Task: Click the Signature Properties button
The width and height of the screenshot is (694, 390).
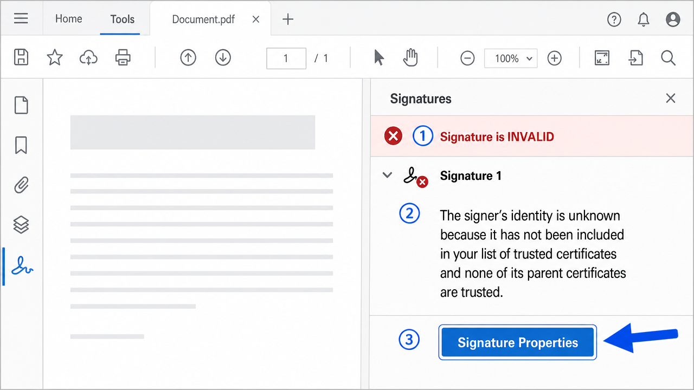Action: tap(518, 342)
